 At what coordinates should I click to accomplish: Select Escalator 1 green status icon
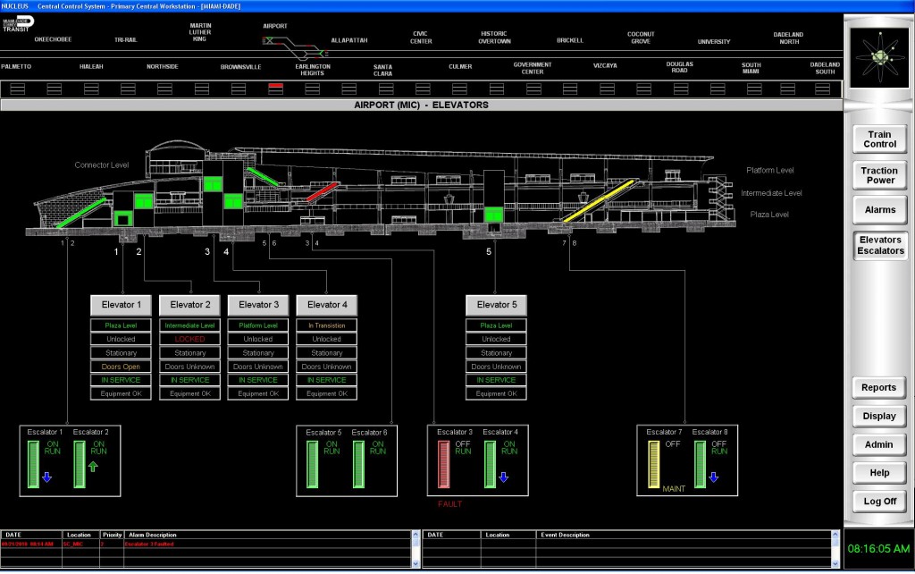click(x=35, y=464)
